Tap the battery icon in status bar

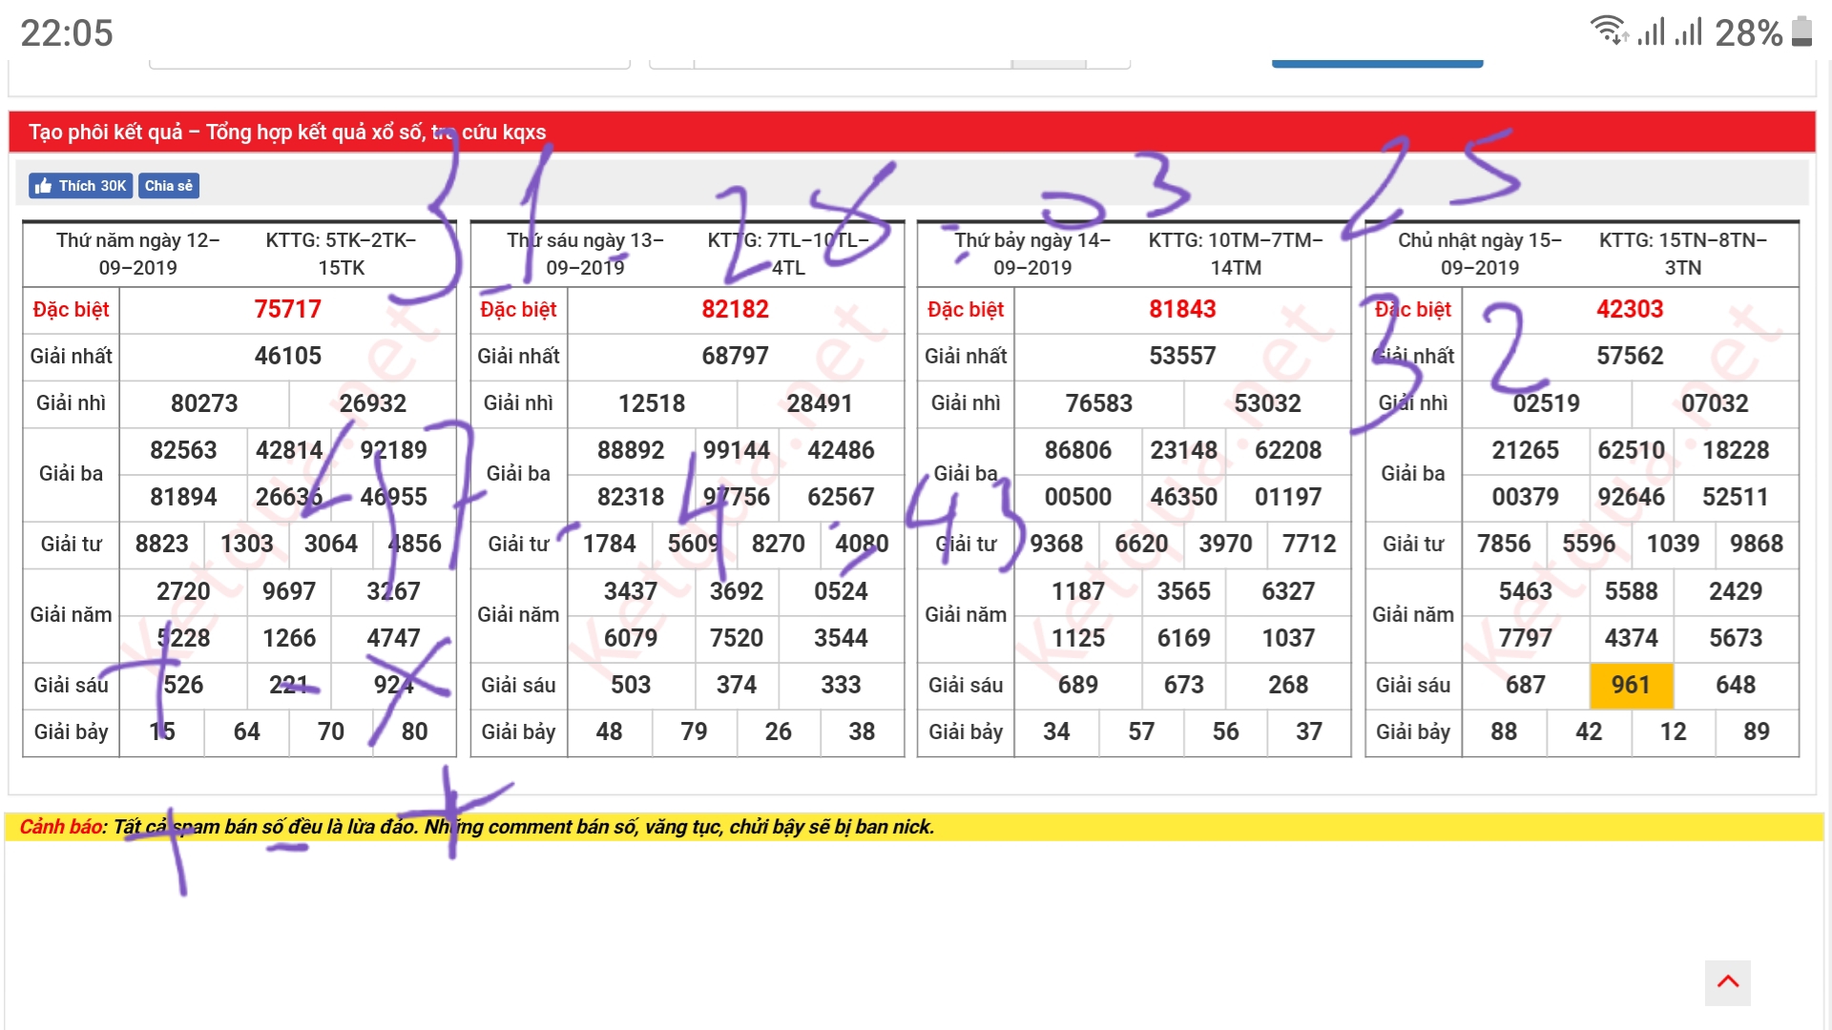pos(1801,31)
